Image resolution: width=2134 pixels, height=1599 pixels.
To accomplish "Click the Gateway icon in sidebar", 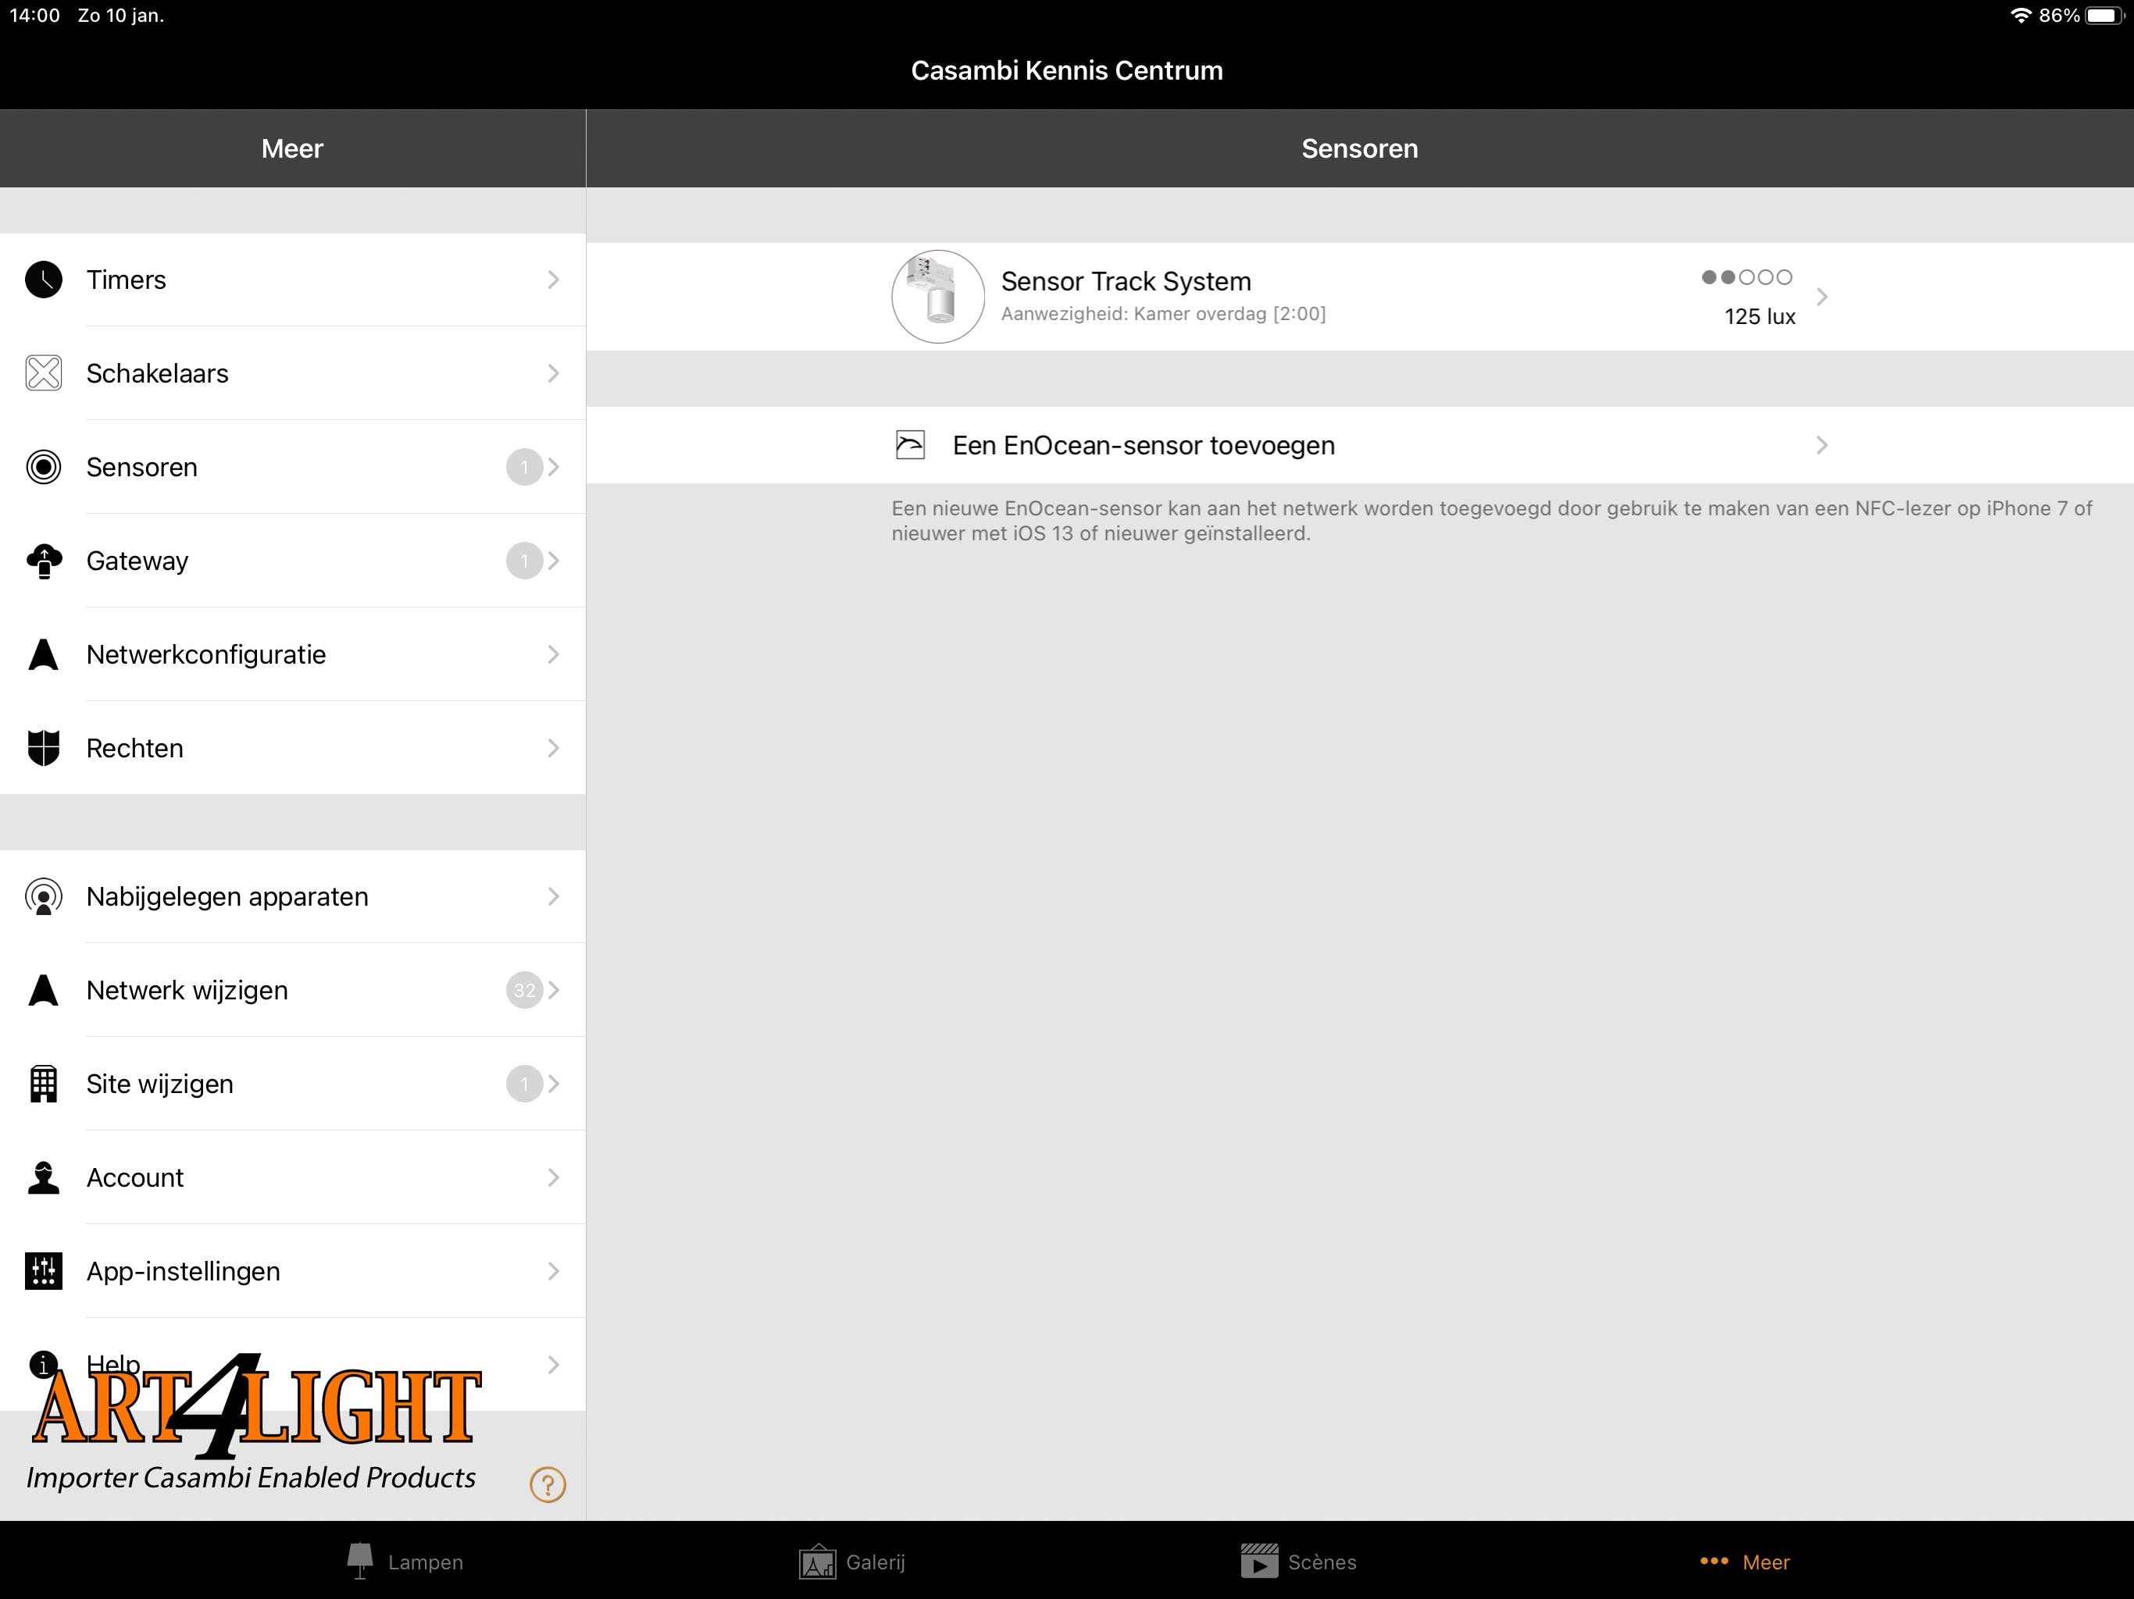I will coord(44,557).
